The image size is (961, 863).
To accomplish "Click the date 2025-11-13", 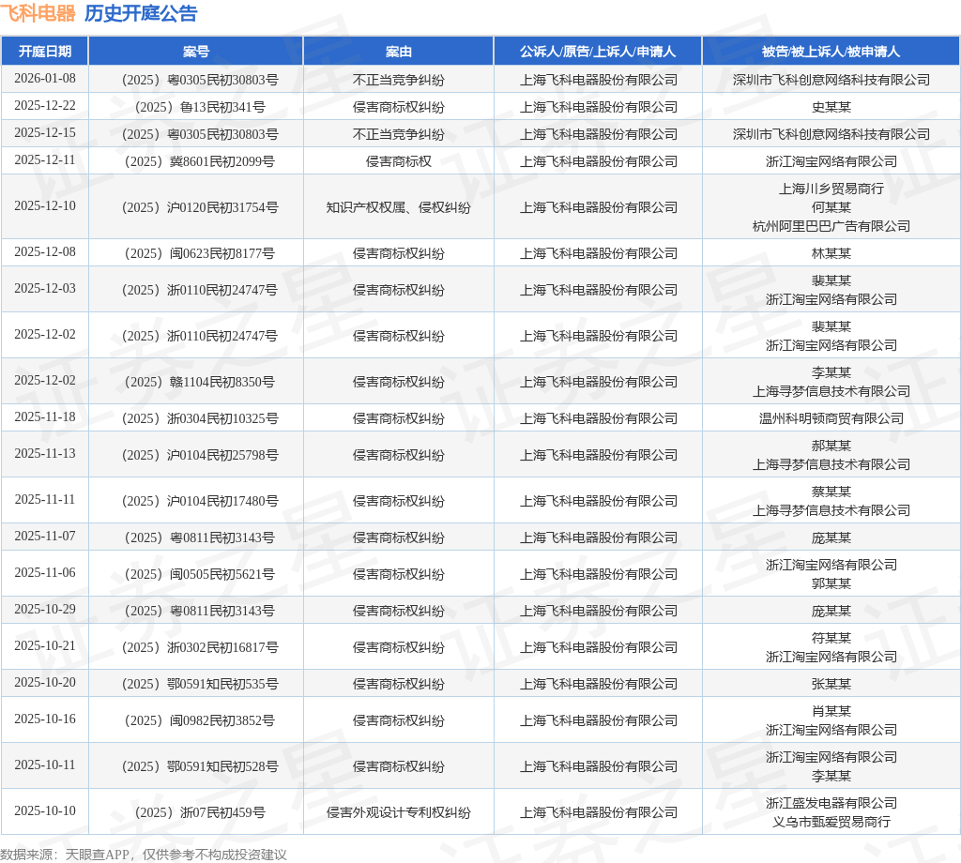I will tap(45, 454).
